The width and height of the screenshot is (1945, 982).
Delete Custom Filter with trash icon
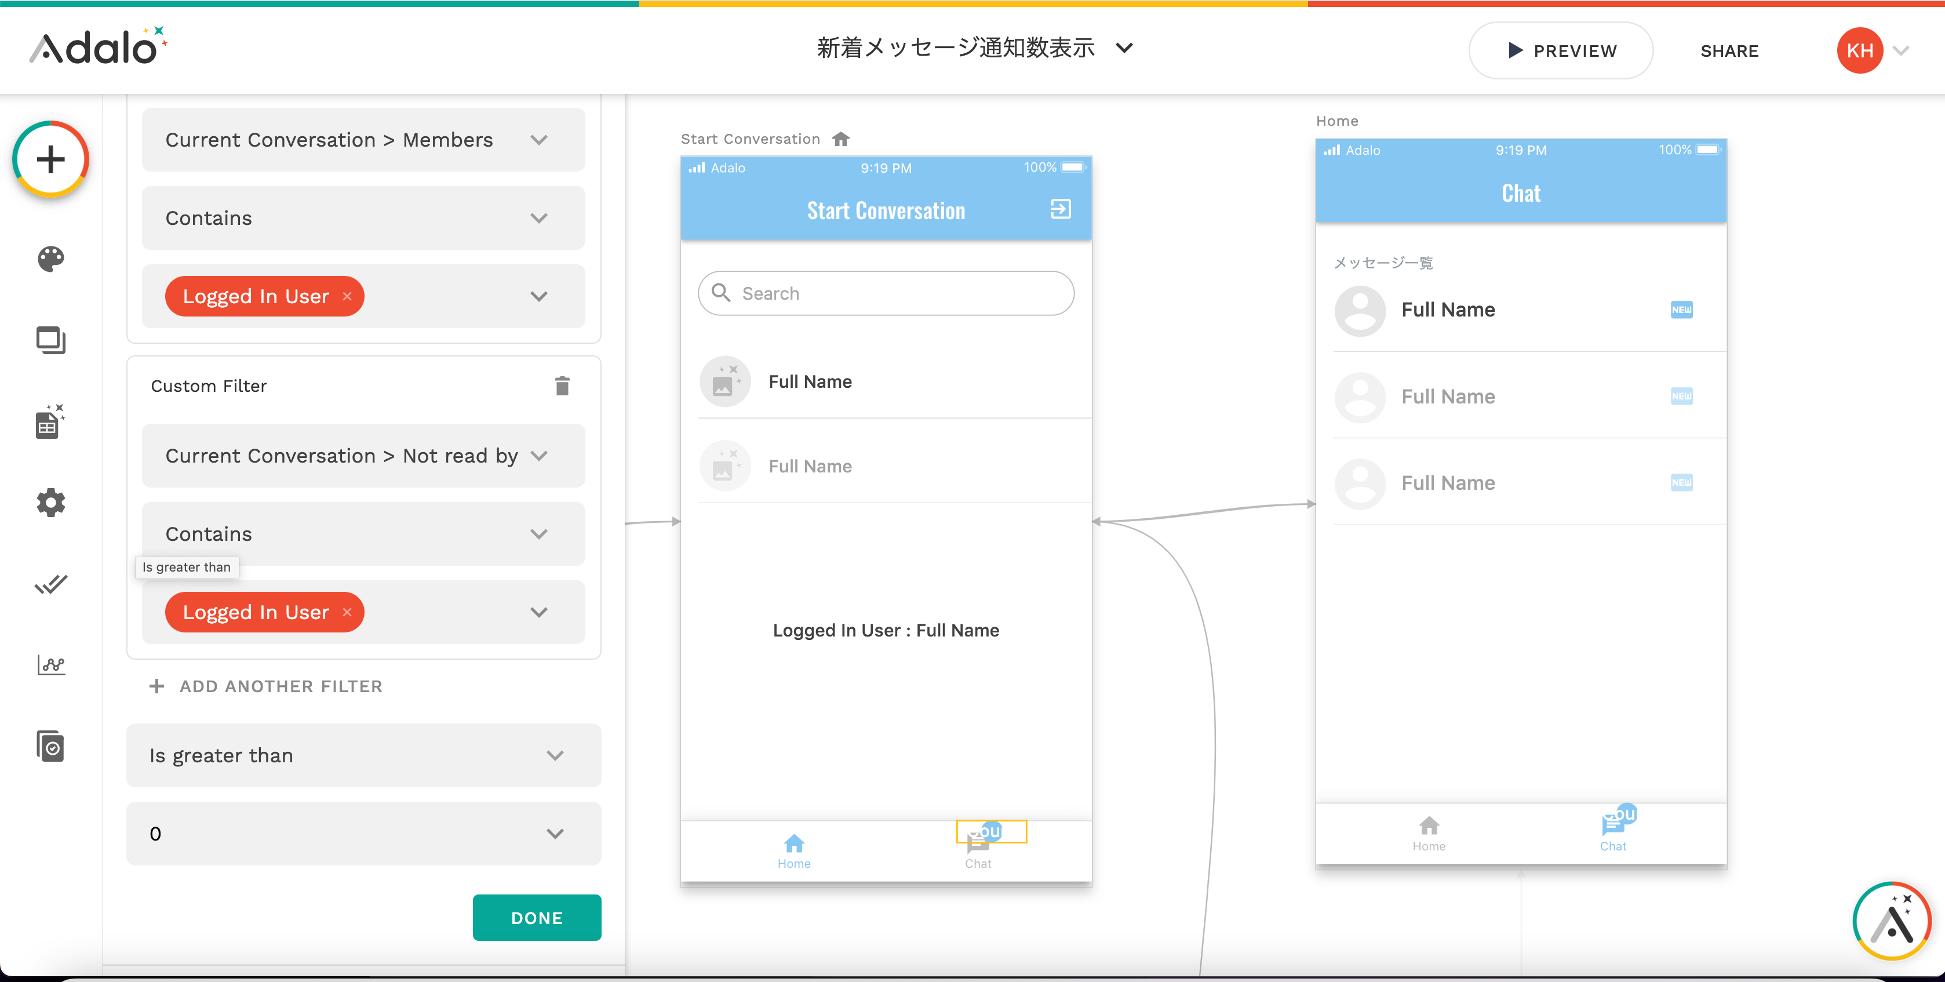click(562, 386)
